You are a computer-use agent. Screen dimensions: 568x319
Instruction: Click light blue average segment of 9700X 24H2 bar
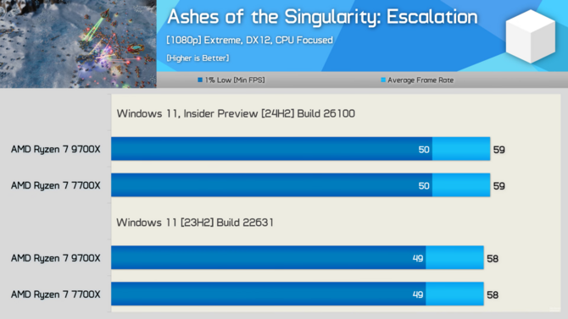(461, 149)
